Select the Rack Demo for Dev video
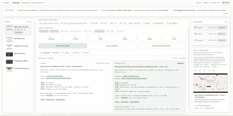 (x=18, y=30)
